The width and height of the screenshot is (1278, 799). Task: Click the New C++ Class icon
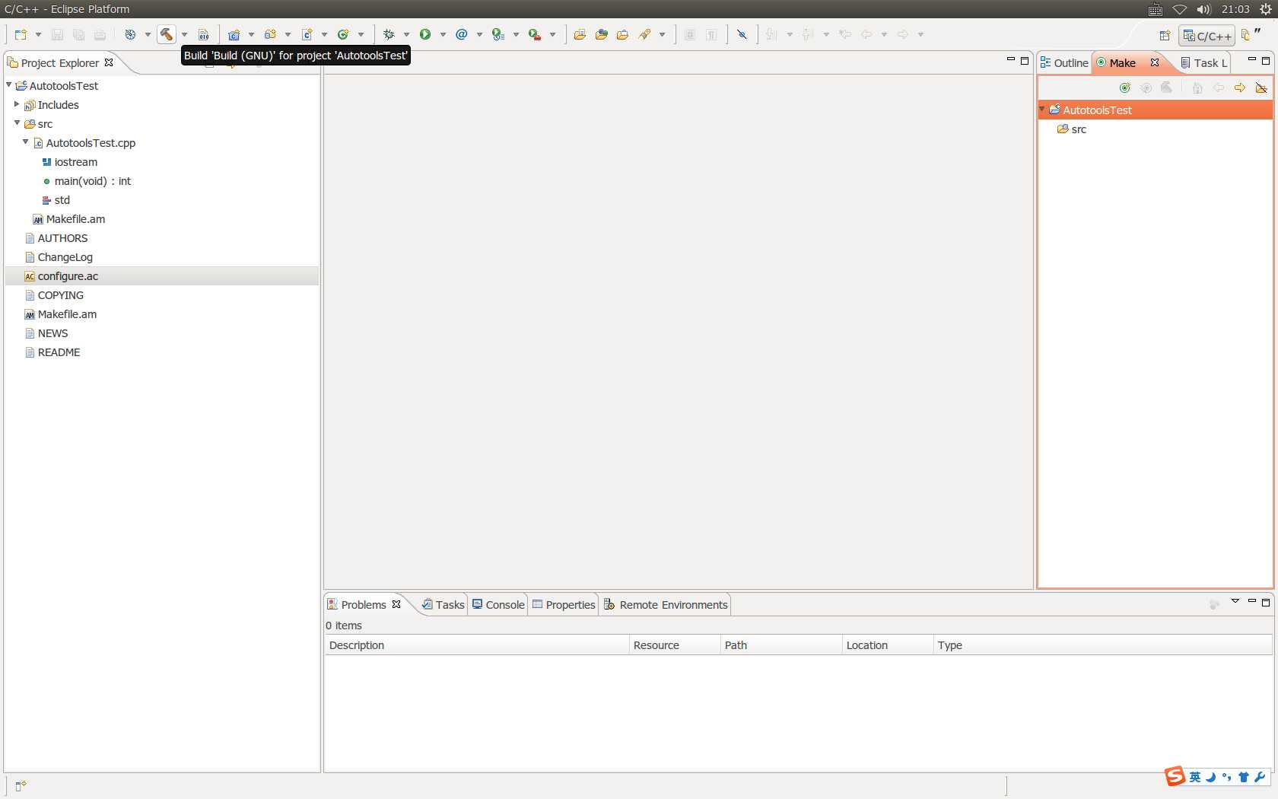pos(343,34)
